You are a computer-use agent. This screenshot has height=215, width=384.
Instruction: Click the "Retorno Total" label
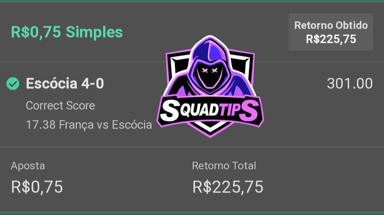[224, 166]
